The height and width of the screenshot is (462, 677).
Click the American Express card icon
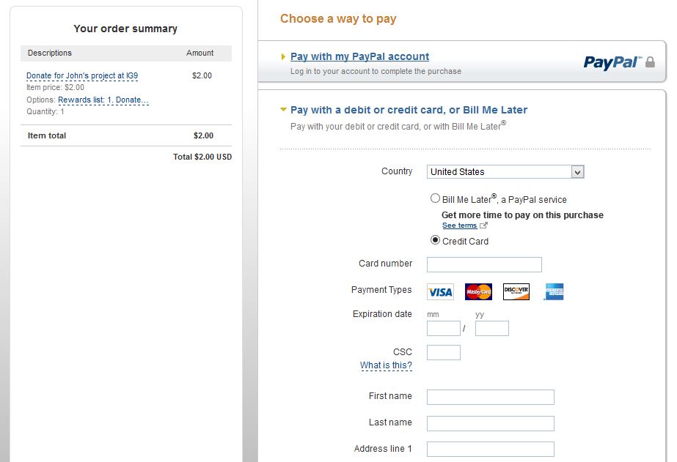pyautogui.click(x=554, y=291)
